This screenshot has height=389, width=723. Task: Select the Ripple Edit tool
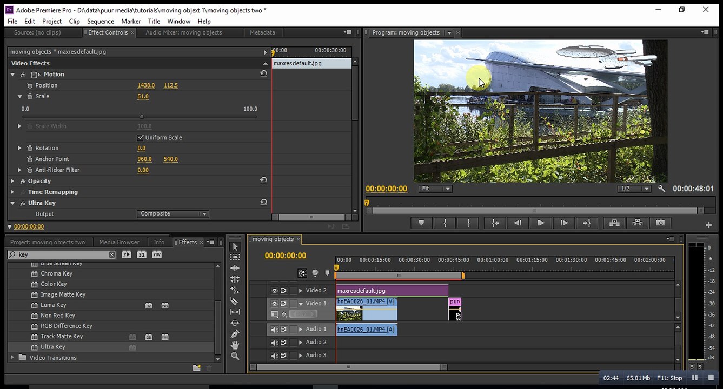(235, 268)
